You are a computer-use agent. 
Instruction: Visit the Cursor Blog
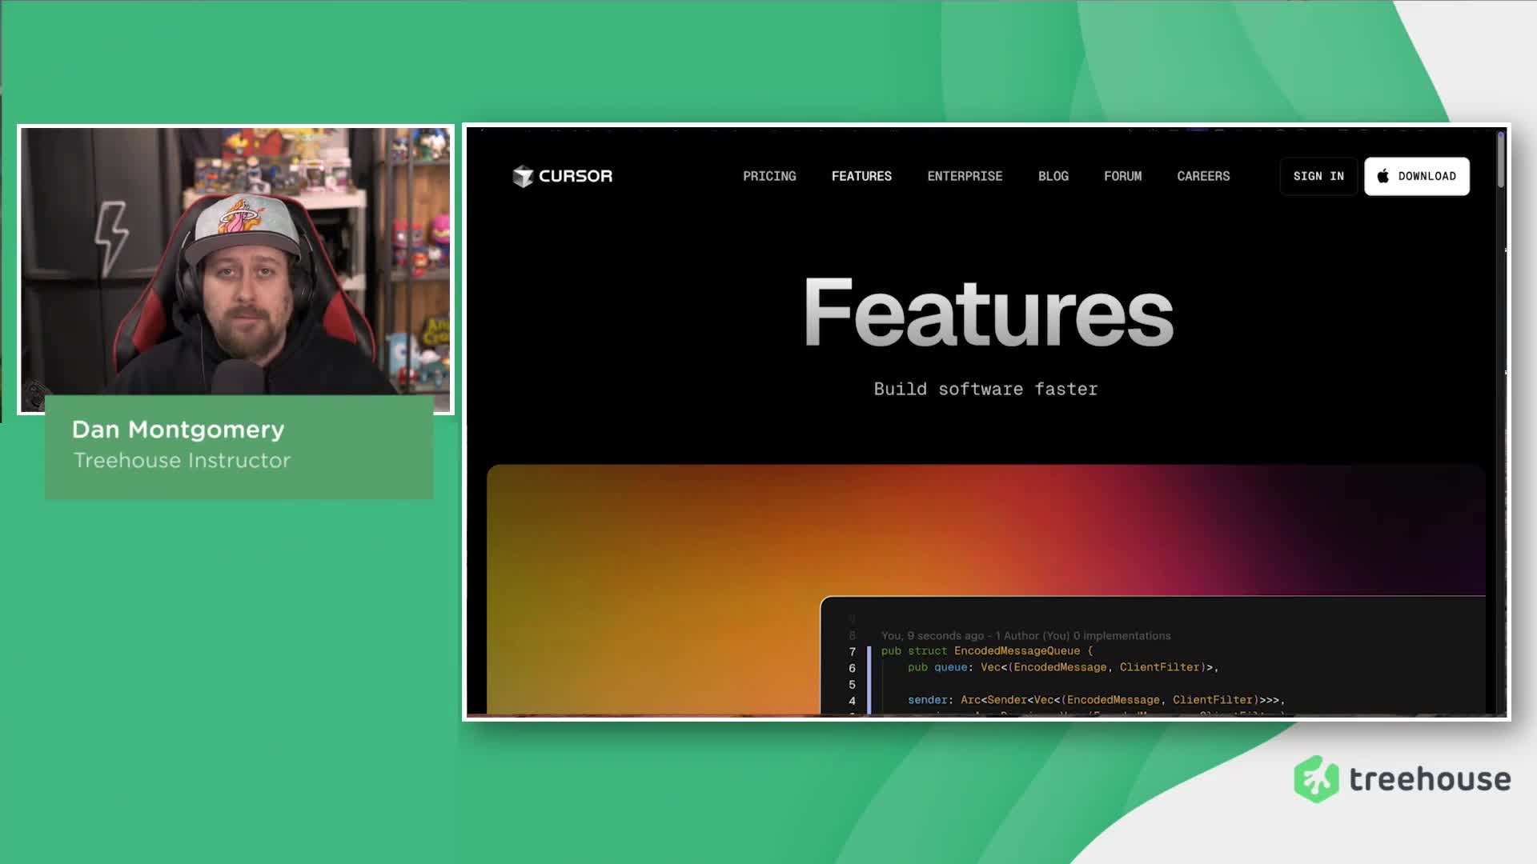(x=1053, y=176)
